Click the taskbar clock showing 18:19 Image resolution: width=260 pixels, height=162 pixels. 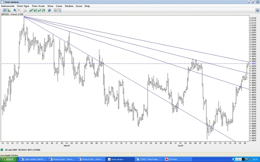(255, 160)
